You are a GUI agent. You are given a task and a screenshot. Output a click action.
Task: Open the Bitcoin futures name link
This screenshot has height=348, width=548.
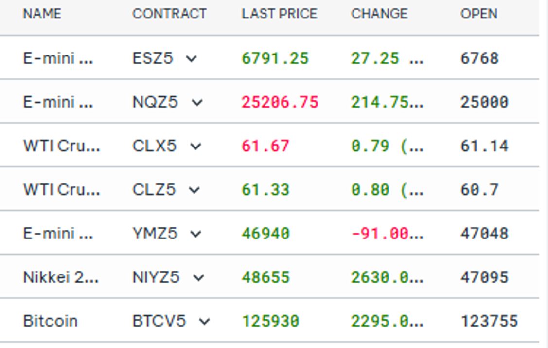[x=50, y=321]
